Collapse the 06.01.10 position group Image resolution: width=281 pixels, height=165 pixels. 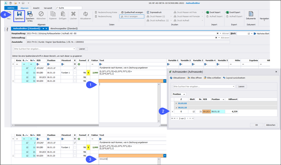click(176, 108)
